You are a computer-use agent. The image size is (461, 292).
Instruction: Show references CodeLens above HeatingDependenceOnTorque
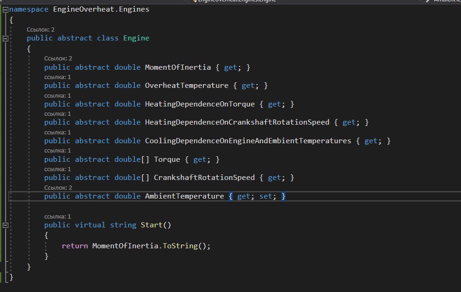(58, 96)
